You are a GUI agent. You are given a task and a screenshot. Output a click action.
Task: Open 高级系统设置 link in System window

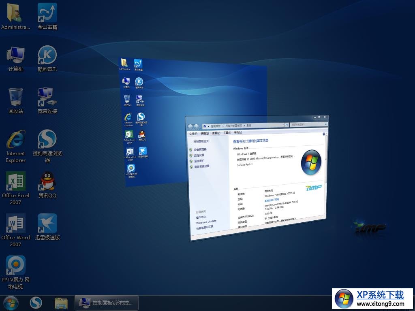tap(202, 166)
